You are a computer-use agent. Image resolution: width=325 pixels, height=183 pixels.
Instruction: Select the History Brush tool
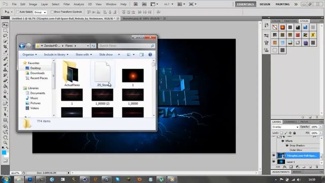click(x=6, y=75)
